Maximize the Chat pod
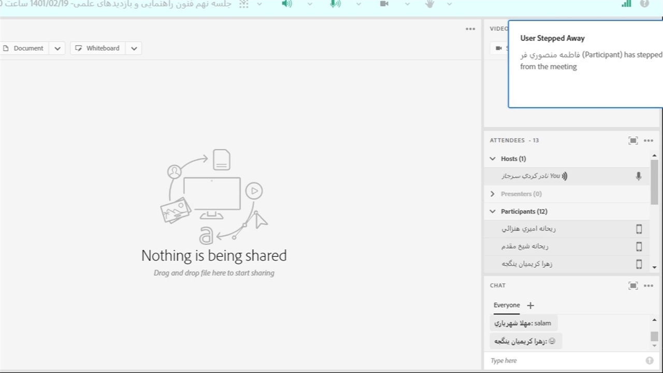This screenshot has height=373, width=663. coord(633,285)
